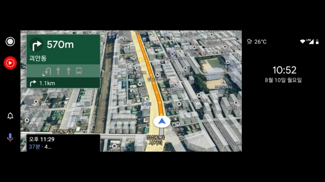The width and height of the screenshot is (325, 182).
Task: Tap the Wi-Fi status icon
Action: point(303,41)
